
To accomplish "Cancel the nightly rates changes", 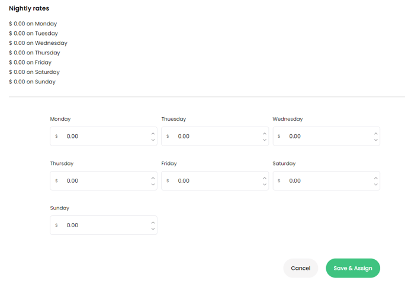I will click(x=301, y=268).
